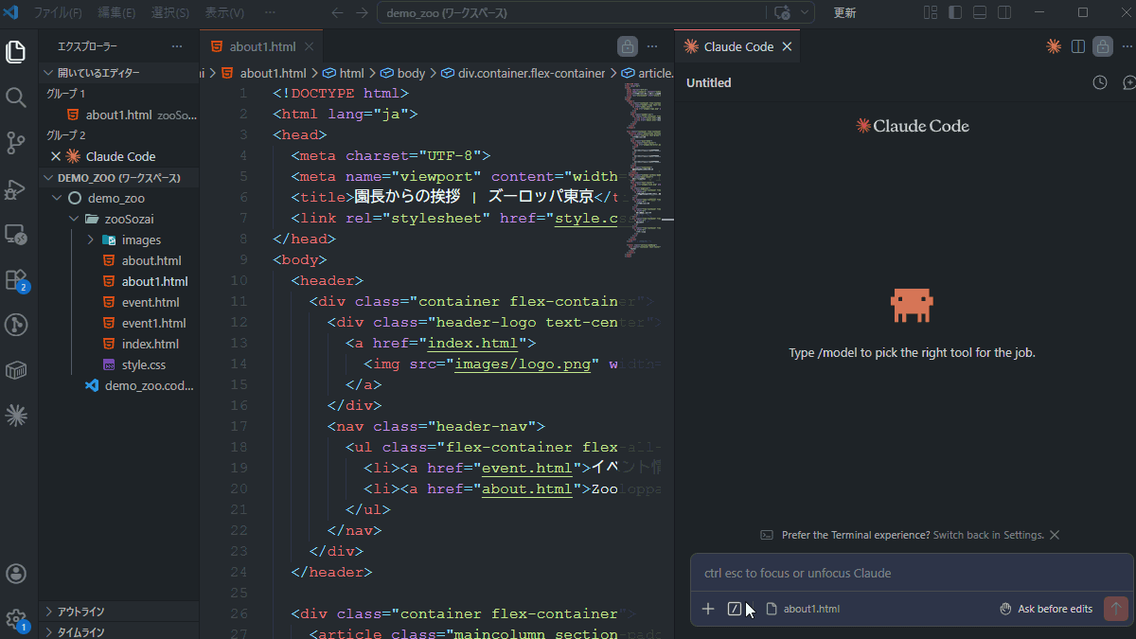The image size is (1136, 639).
Task: Show Claude Code session history
Action: click(x=1099, y=82)
